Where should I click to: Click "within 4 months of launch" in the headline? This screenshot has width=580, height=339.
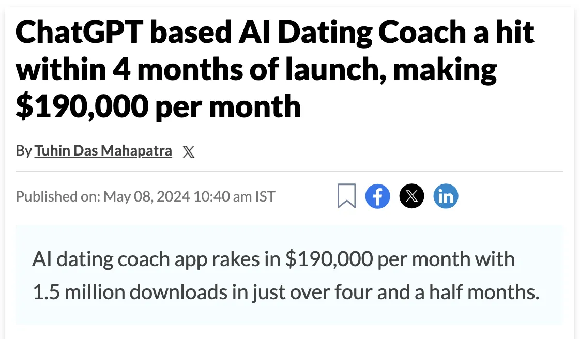click(201, 69)
